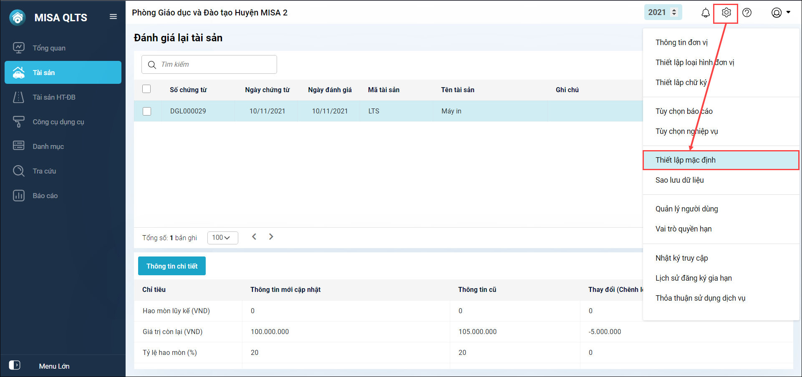This screenshot has width=802, height=377.
Task: Click the notification bell icon
Action: point(705,13)
